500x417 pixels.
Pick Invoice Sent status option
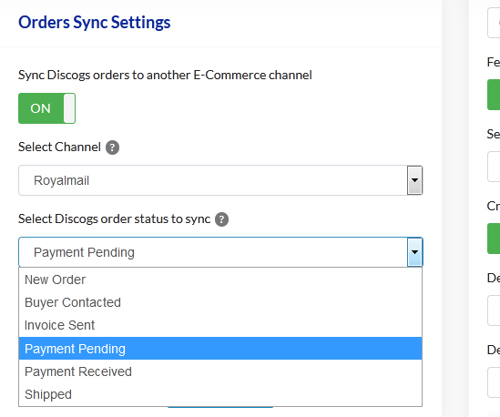tap(220, 326)
